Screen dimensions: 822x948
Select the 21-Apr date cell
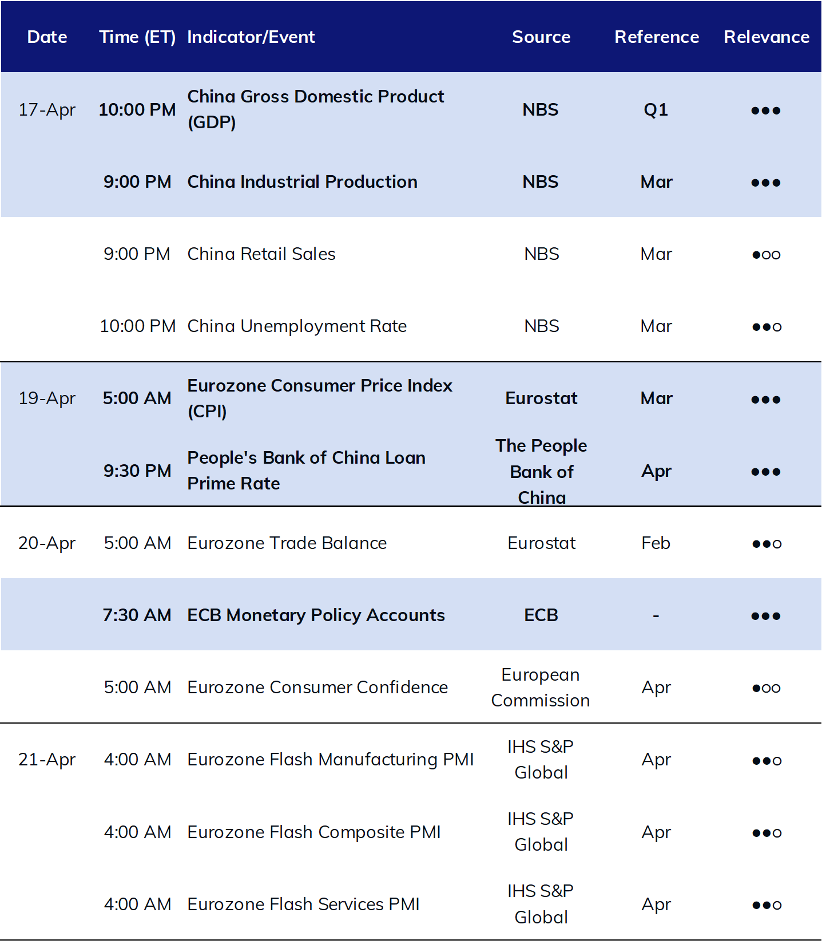[47, 760]
